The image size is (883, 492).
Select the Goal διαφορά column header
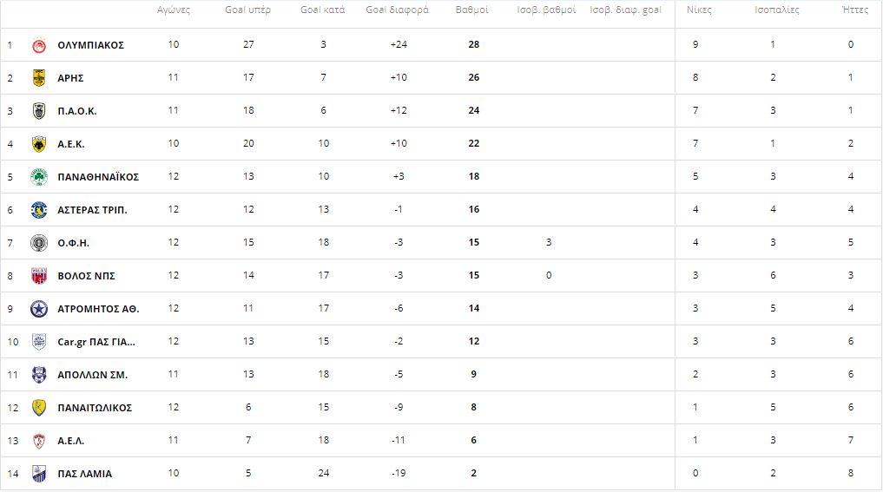tap(397, 10)
